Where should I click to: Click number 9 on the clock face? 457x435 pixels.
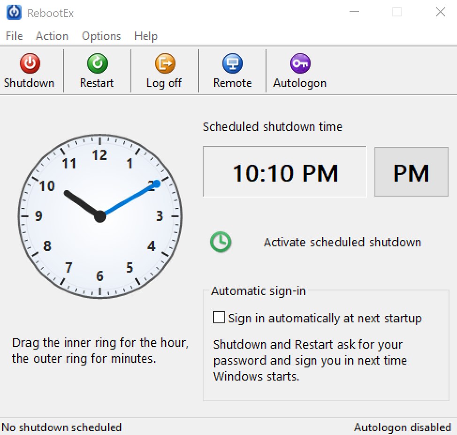point(39,216)
